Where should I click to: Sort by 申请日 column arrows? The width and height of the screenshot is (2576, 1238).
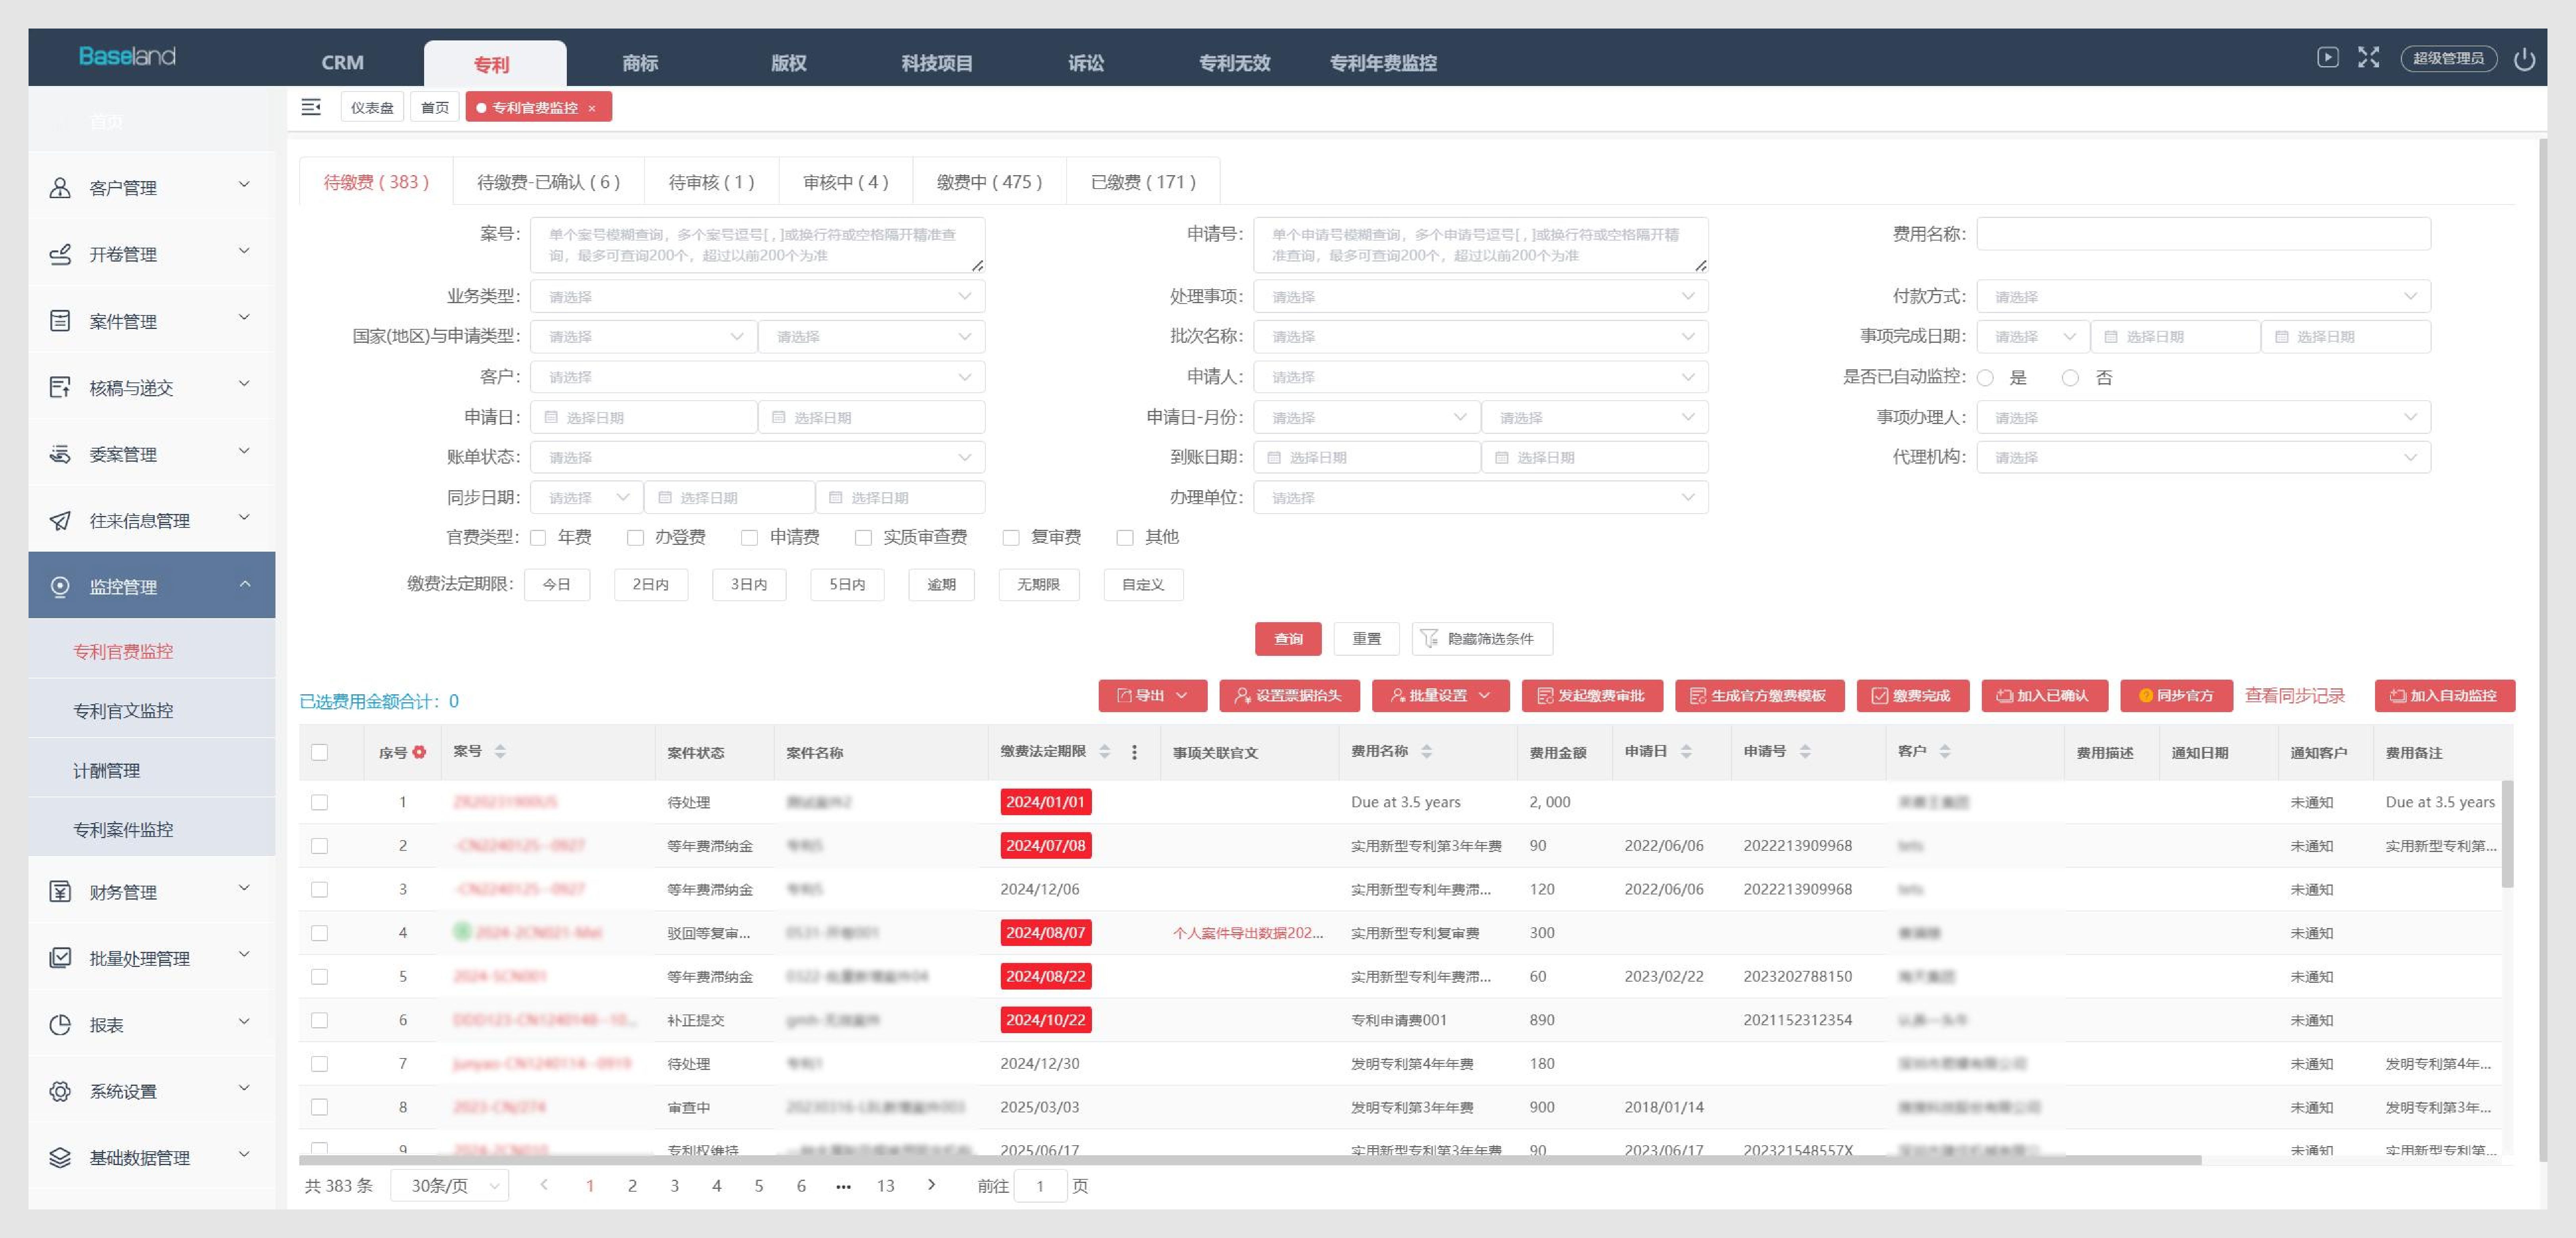coord(1686,751)
